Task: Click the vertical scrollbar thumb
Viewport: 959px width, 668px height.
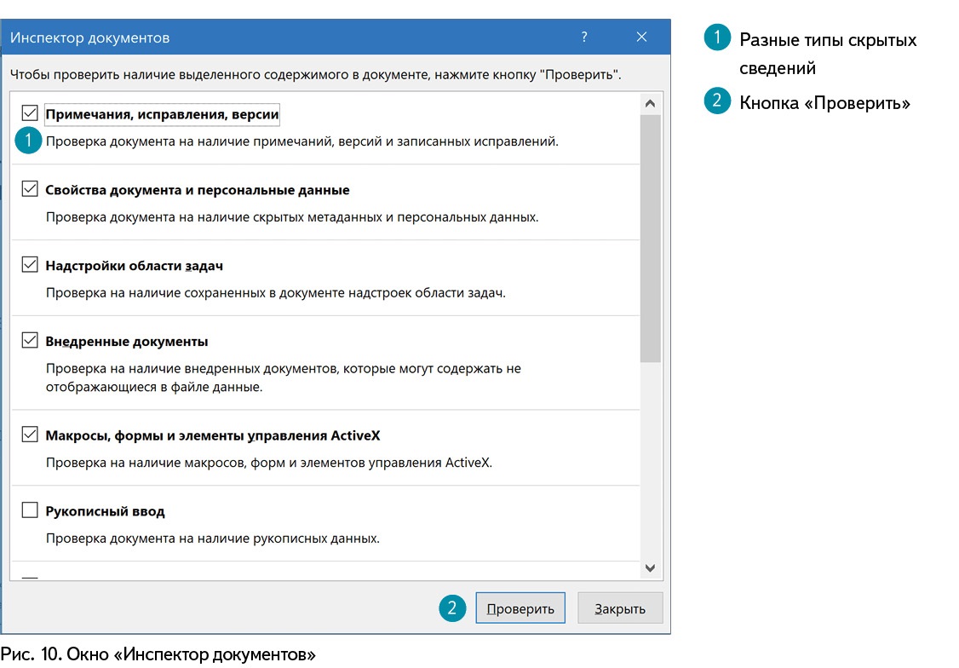Action: (x=650, y=239)
